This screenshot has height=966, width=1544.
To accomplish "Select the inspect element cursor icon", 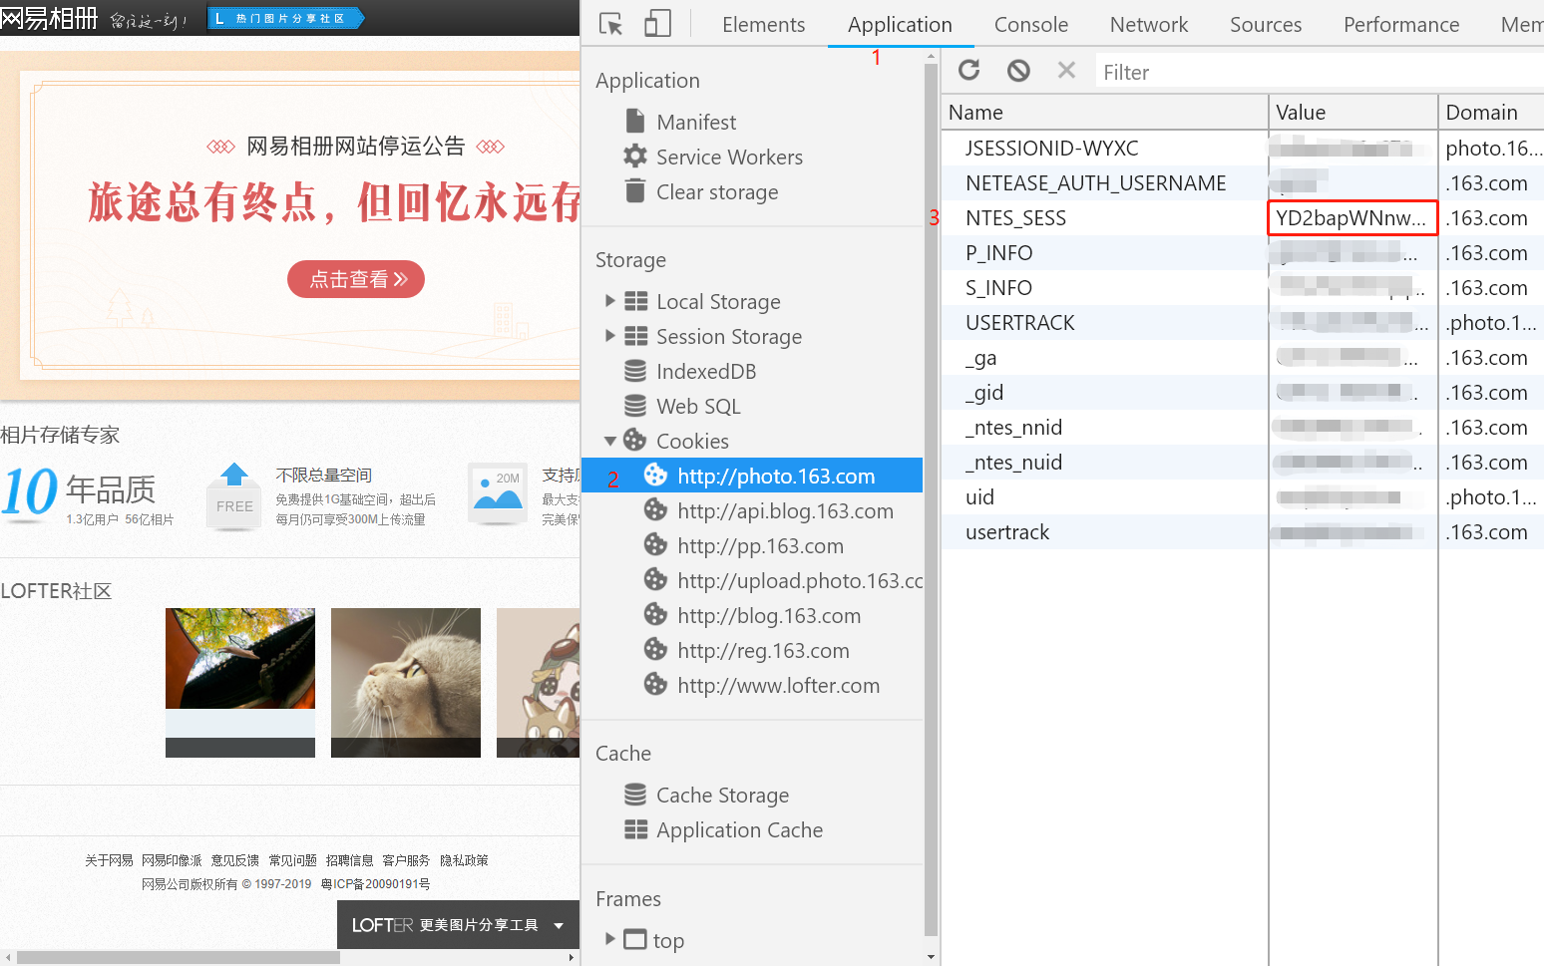I will tap(610, 24).
